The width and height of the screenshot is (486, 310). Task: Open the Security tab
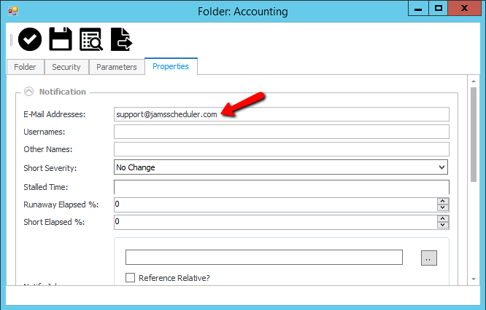66,67
